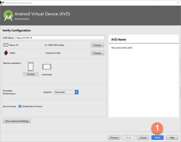Select Portrait startup orientation

[x=31, y=69]
